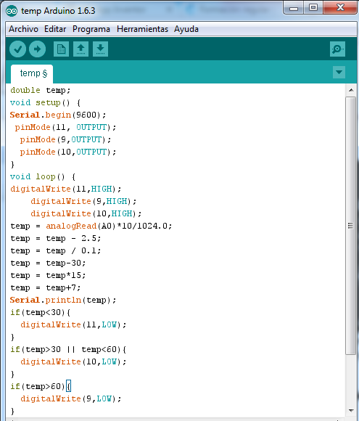
Task: Open the Programa menu
Action: pyautogui.click(x=91, y=29)
